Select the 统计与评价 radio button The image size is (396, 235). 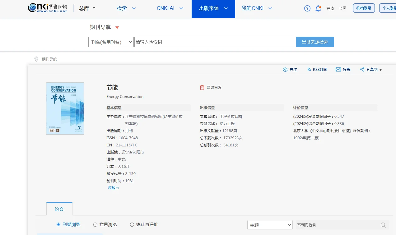pos(132,224)
